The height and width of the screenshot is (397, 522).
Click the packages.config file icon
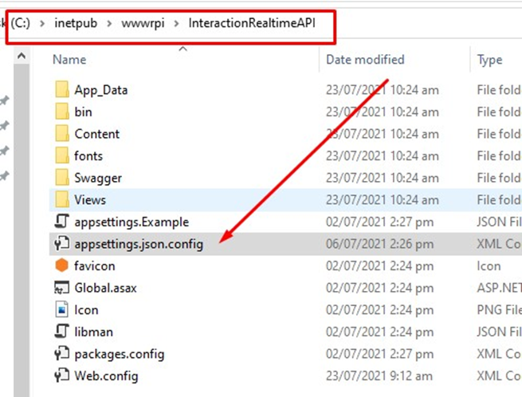tap(62, 354)
